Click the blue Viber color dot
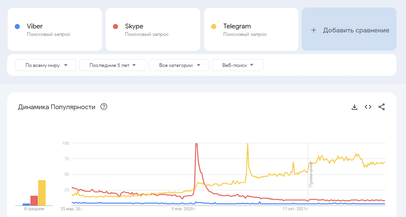406x217 pixels. [x=17, y=26]
